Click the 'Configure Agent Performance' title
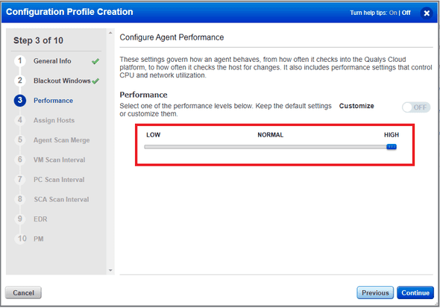This screenshot has width=440, height=308. [x=172, y=37]
